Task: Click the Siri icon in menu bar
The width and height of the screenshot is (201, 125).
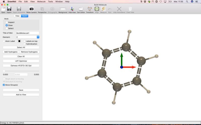Action: pyautogui.click(x=192, y=1)
